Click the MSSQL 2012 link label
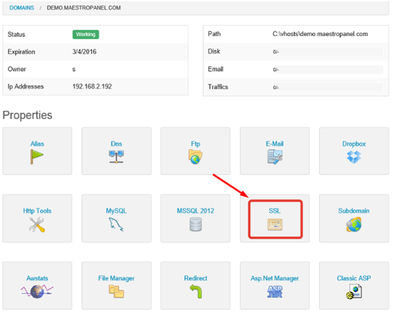Viewport: 399px width, 317px height. (x=195, y=211)
